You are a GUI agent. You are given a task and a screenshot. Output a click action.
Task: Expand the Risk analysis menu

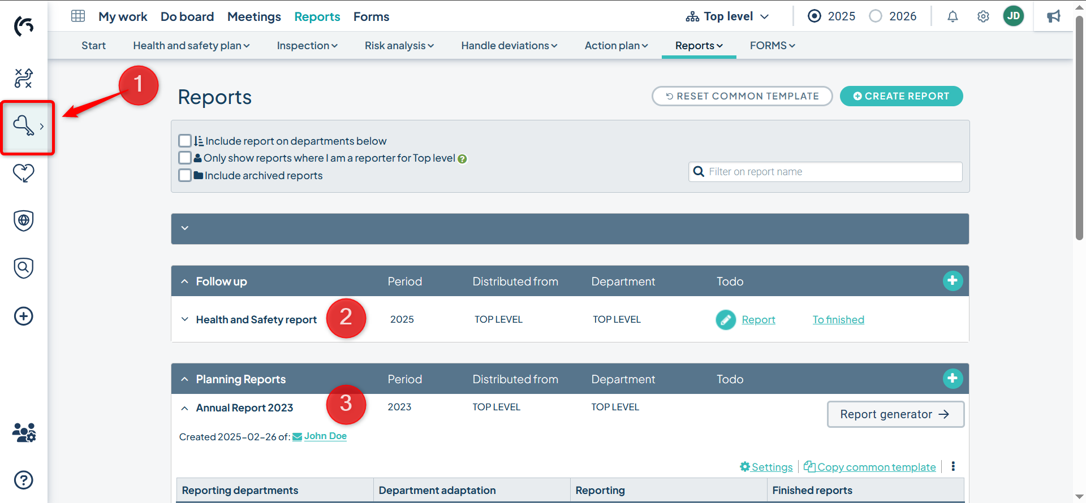399,46
